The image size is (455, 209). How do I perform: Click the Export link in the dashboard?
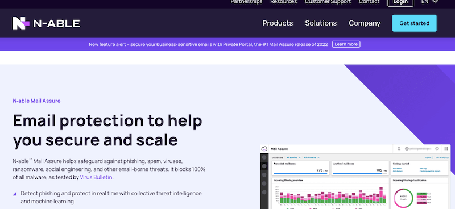coord(429,158)
